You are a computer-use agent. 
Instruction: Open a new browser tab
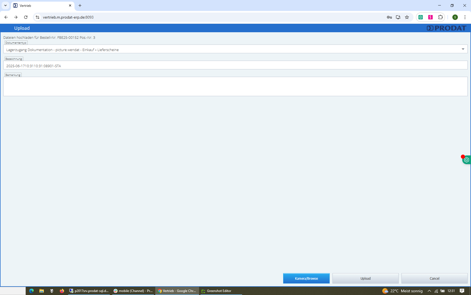tap(80, 5)
